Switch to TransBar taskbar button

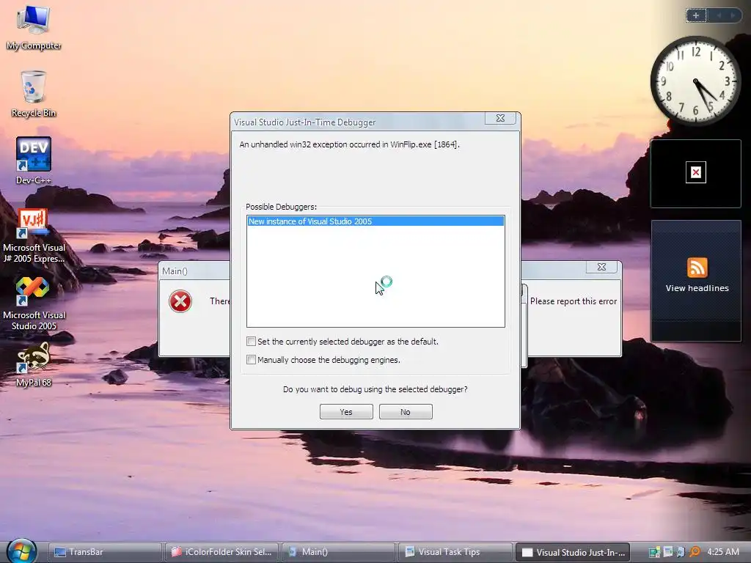pos(105,552)
